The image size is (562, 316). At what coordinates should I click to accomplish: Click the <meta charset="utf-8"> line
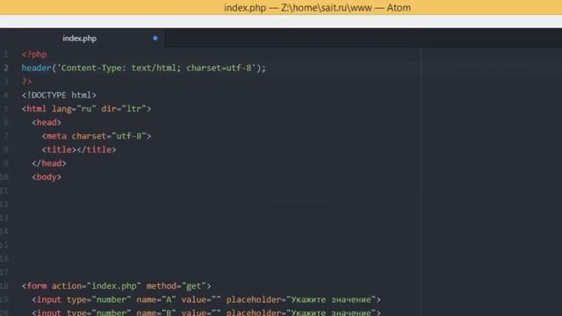tap(97, 136)
